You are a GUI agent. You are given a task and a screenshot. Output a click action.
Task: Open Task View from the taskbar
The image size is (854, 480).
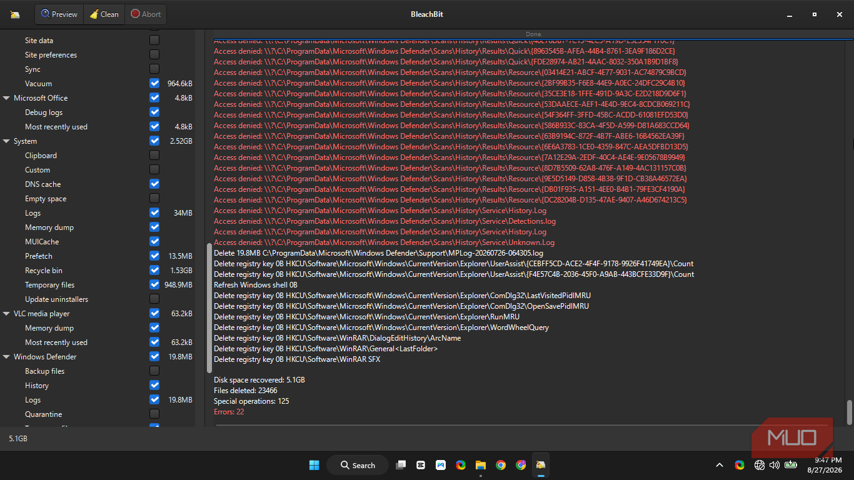click(x=401, y=465)
